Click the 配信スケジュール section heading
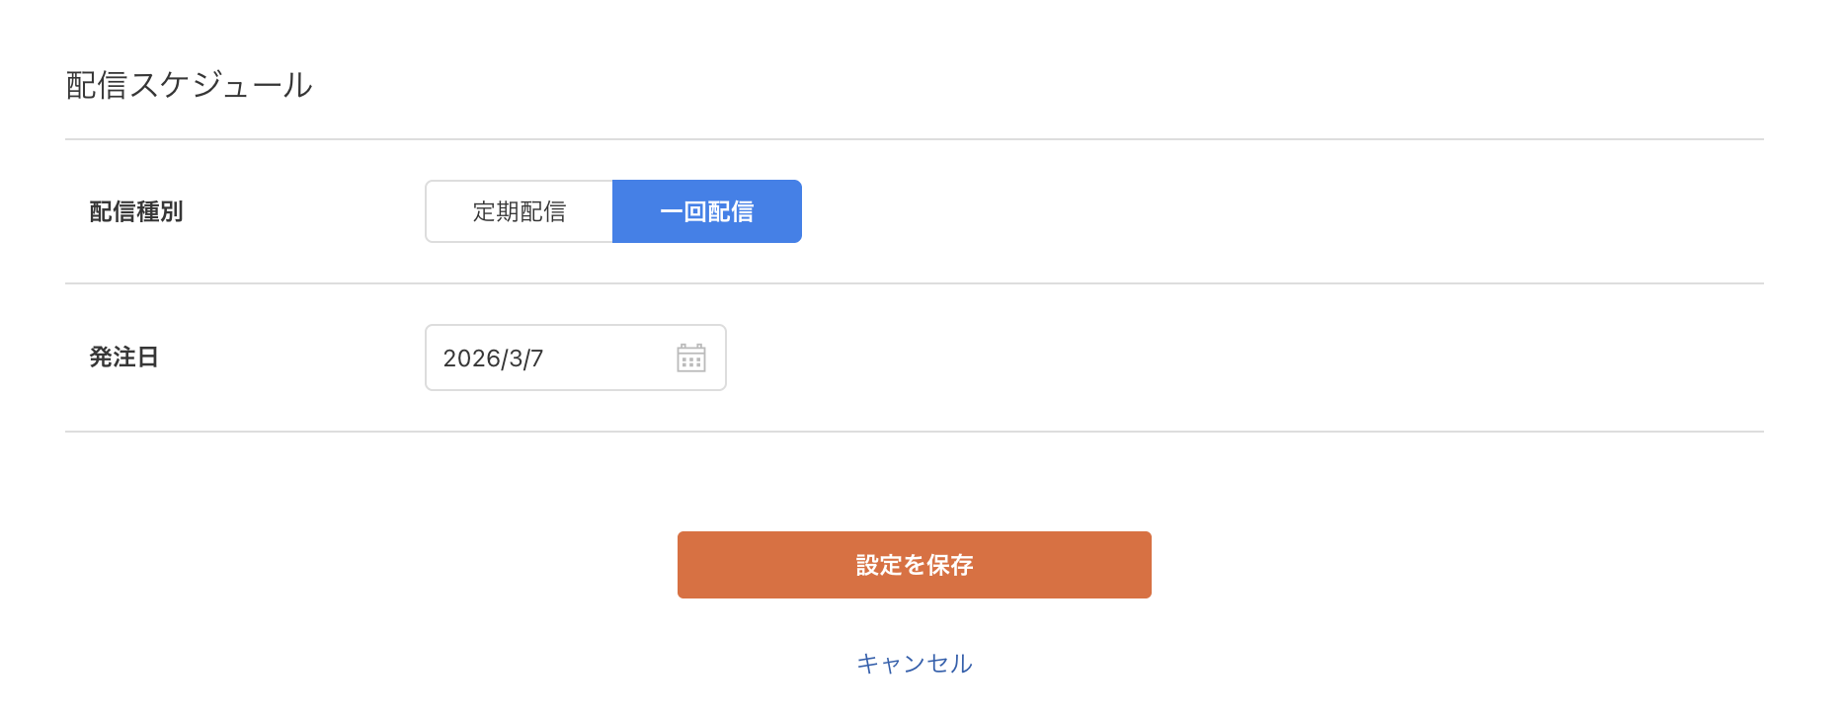1847x717 pixels. pos(188,85)
